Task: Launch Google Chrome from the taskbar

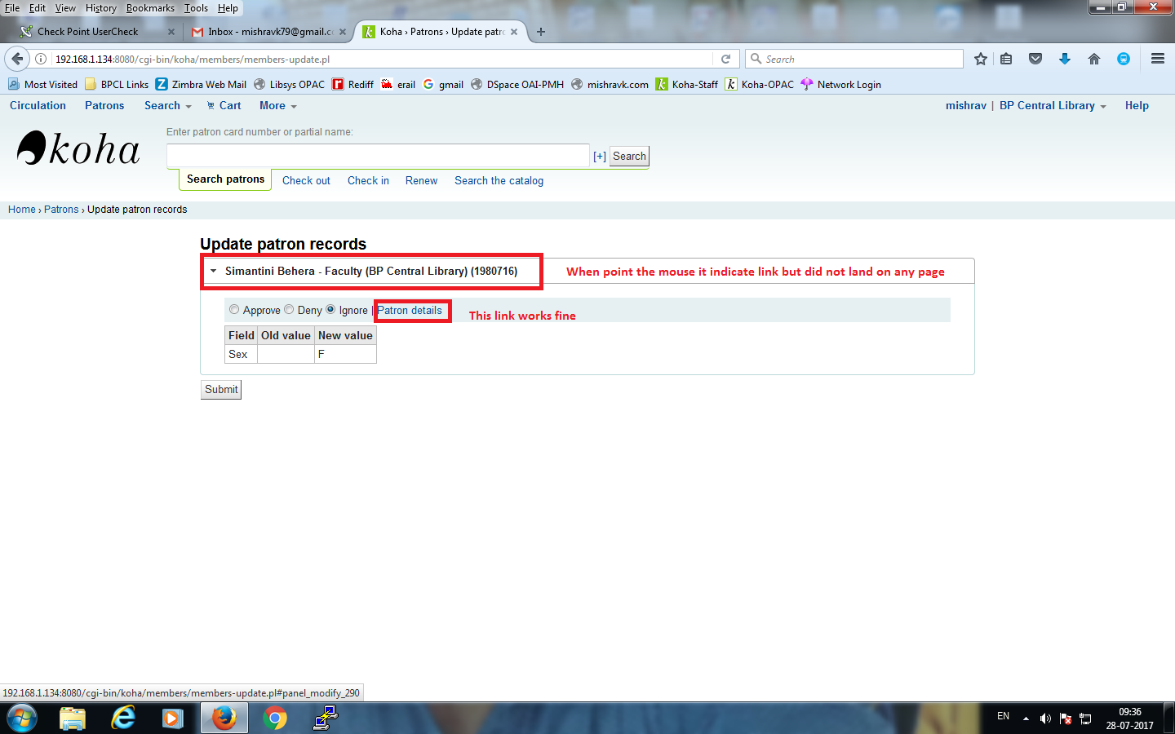Action: tap(275, 718)
